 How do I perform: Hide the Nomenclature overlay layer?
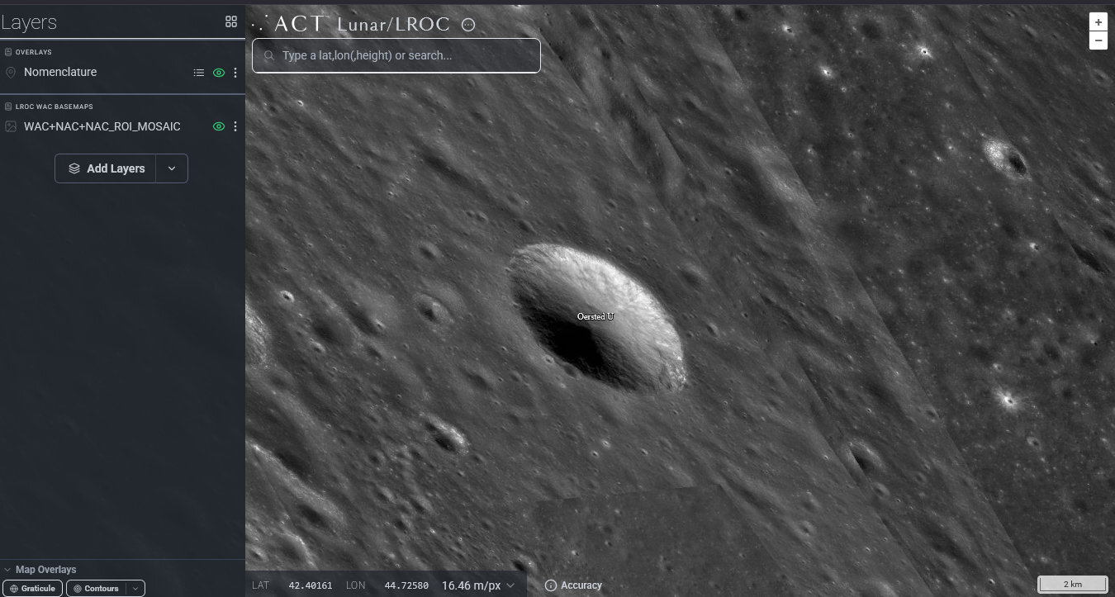(219, 73)
